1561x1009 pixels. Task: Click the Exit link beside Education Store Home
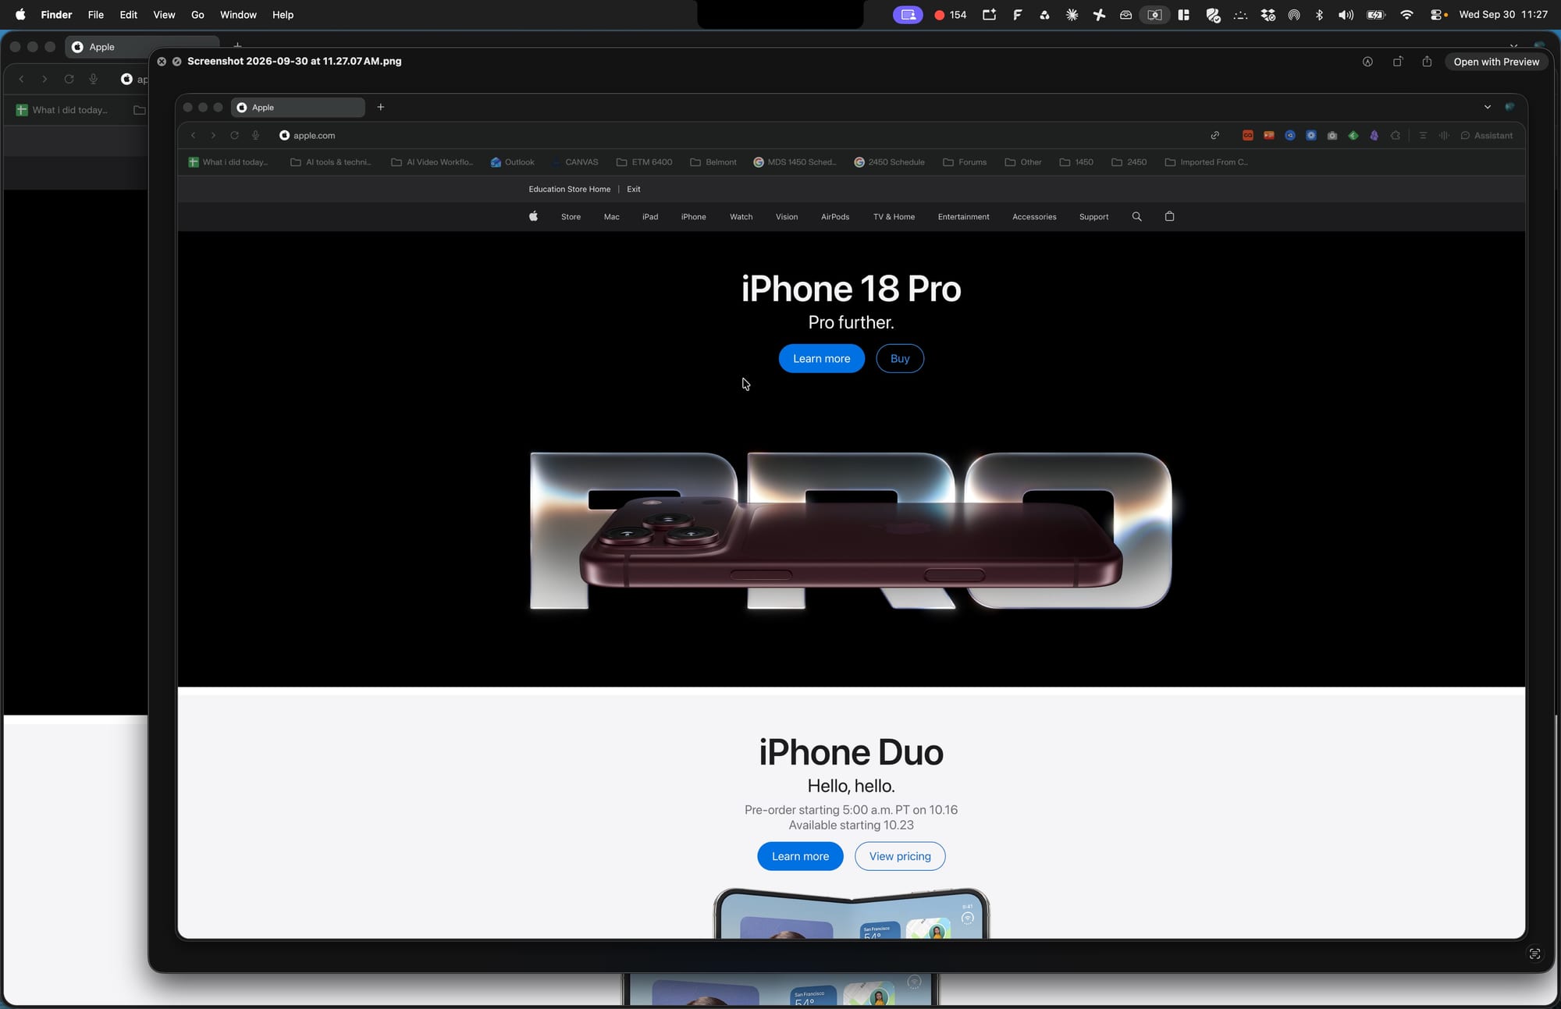(x=633, y=189)
